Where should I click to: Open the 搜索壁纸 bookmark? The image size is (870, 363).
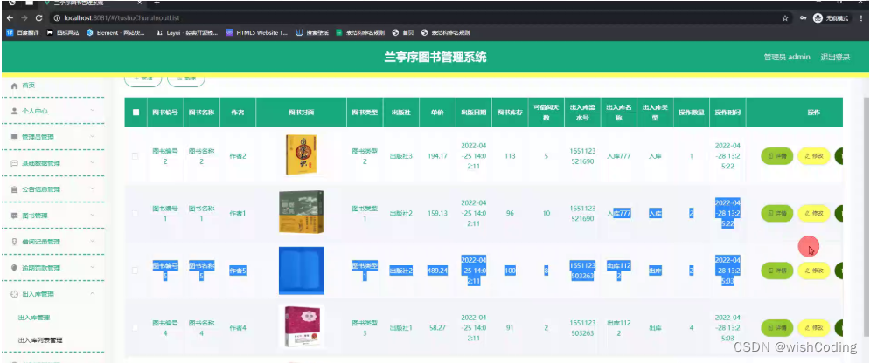[312, 32]
